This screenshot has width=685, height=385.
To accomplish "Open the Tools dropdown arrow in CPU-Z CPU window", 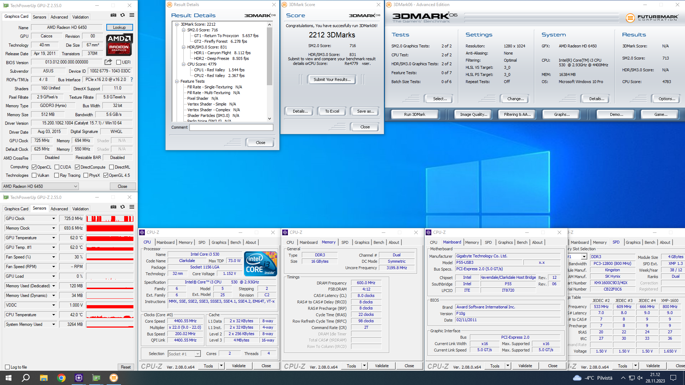I will 221,366.
